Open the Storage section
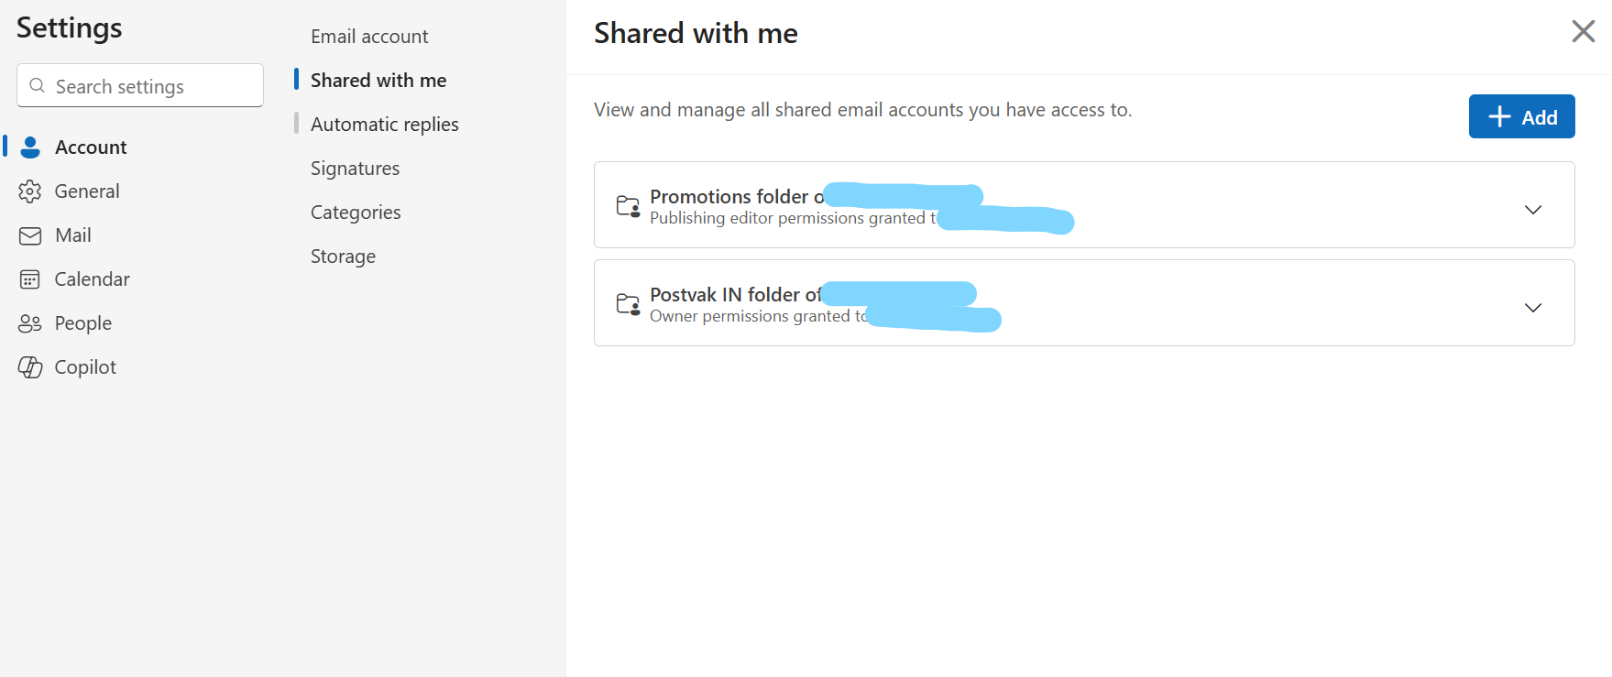This screenshot has width=1612, height=677. 343,257
